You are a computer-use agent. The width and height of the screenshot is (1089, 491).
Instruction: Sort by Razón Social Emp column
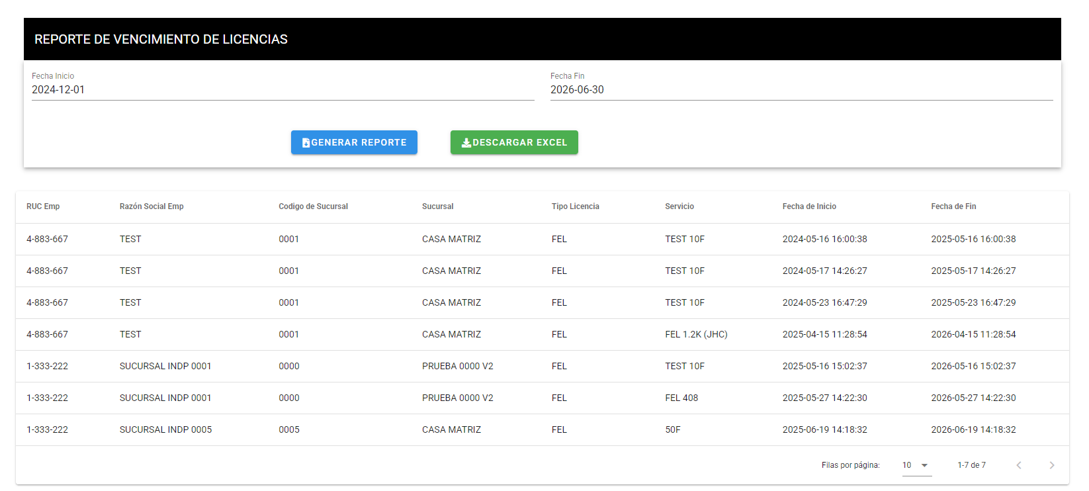click(152, 206)
